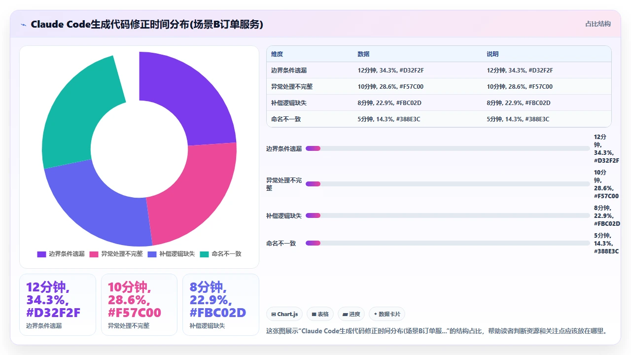Image resolution: width=631 pixels, height=355 pixels.
Task: Click the lightning icon beside the dashboard title
Action: point(23,25)
